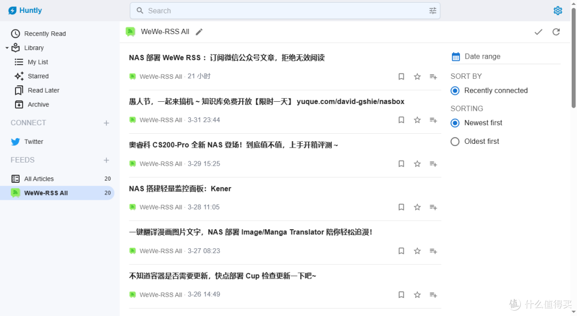Image resolution: width=577 pixels, height=316 pixels.
Task: Star the Kener monitoring article
Action: (x=417, y=207)
